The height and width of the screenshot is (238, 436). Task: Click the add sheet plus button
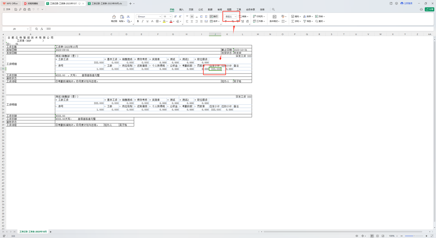51,232
